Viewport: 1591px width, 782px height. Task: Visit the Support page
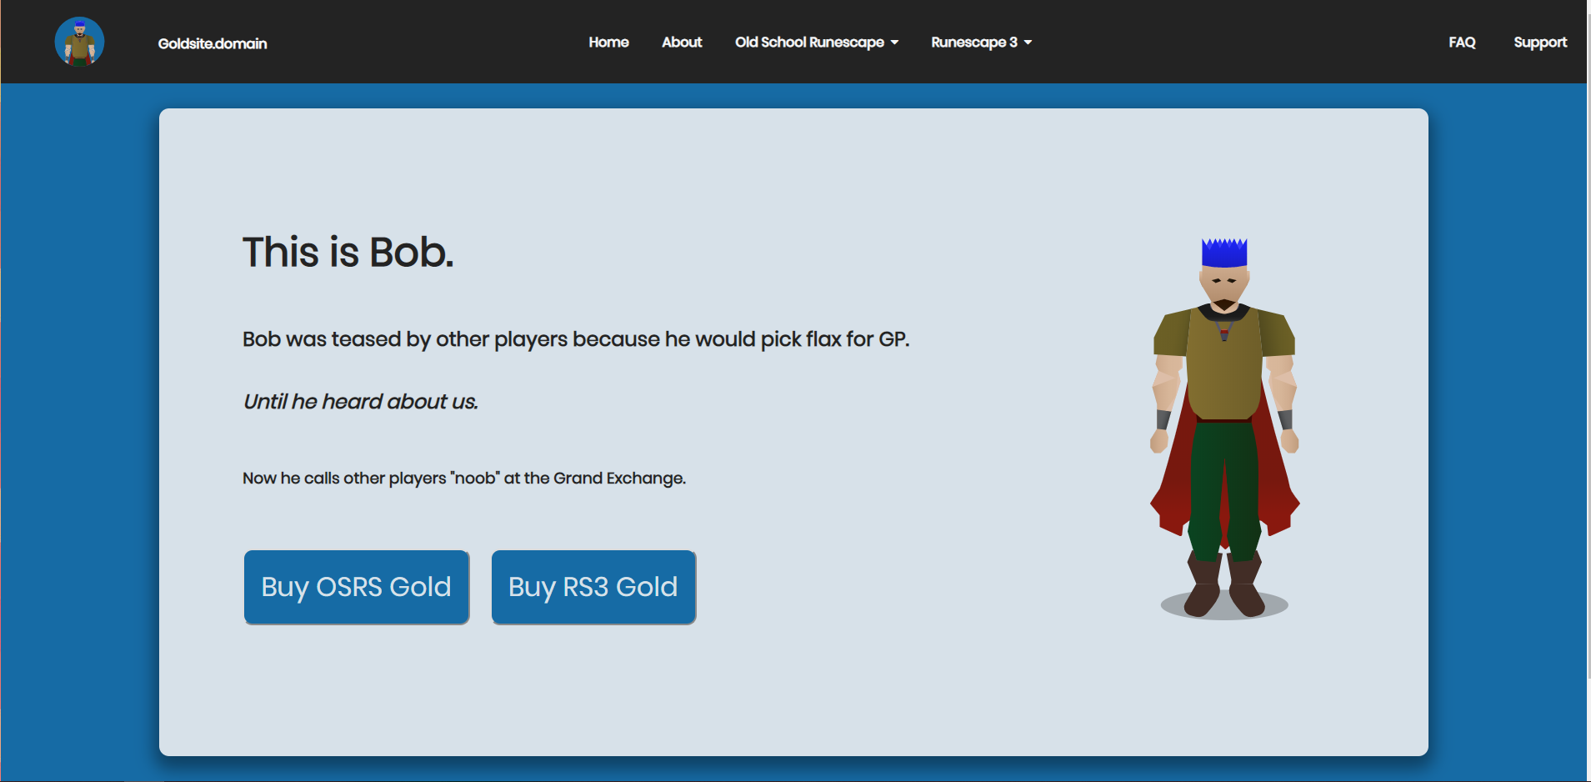pos(1540,42)
